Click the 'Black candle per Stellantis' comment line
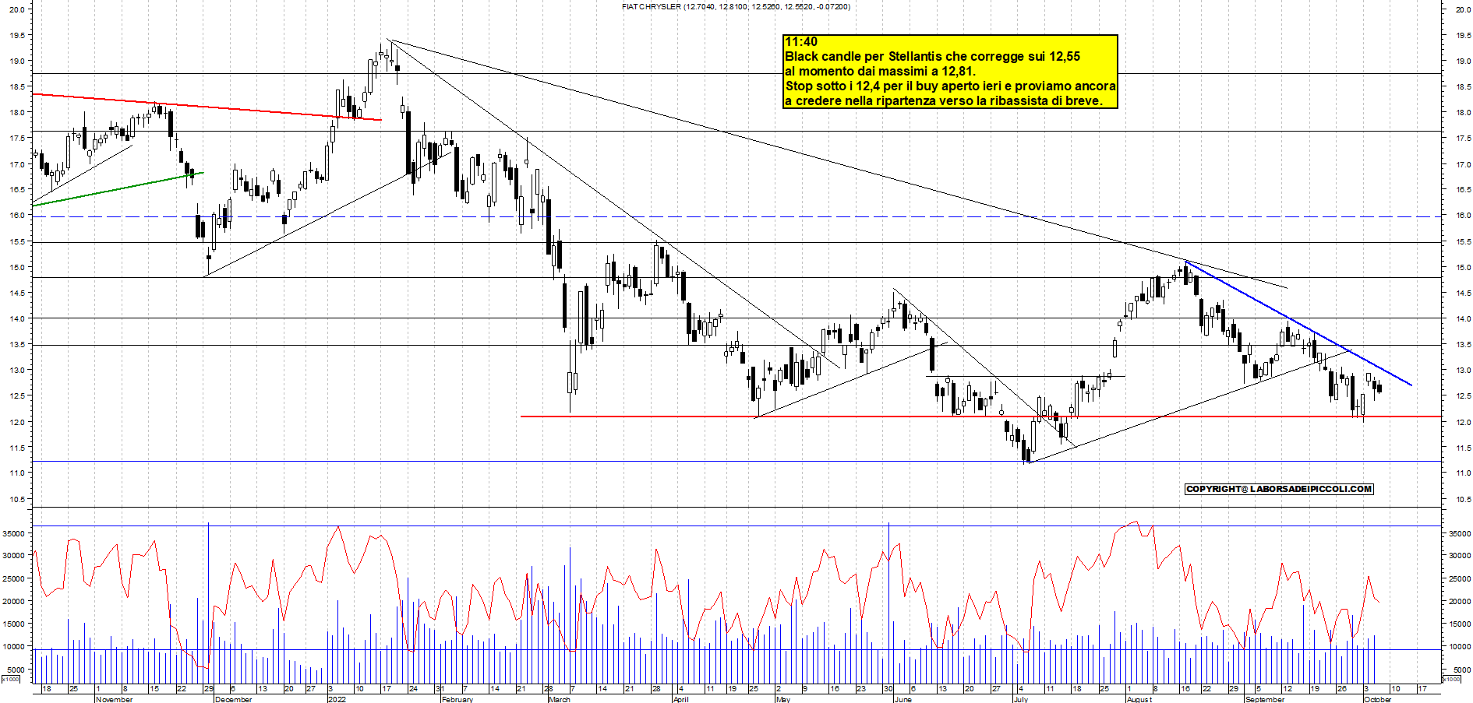 click(932, 56)
